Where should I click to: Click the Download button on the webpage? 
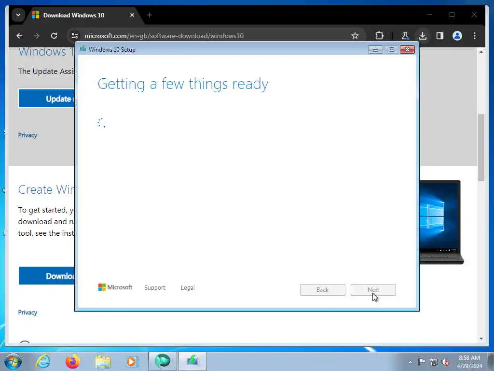point(47,276)
